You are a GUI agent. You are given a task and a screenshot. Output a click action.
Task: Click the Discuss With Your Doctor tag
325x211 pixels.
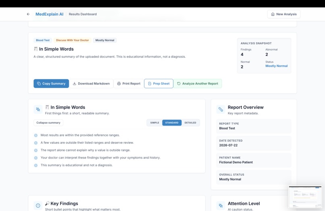72,40
